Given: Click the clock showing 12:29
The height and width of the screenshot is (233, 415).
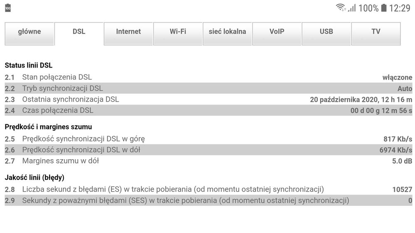Looking at the screenshot, I should tap(400, 8).
